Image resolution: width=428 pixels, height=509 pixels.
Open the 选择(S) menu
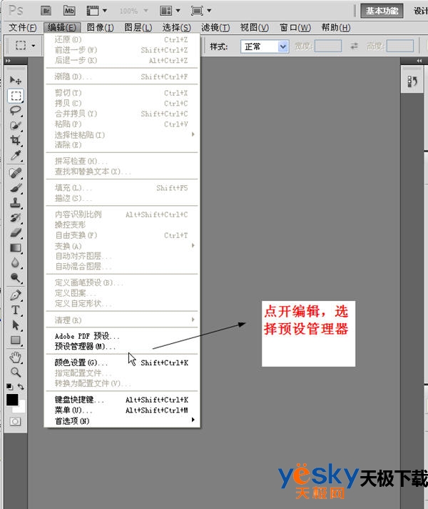pyautogui.click(x=177, y=28)
